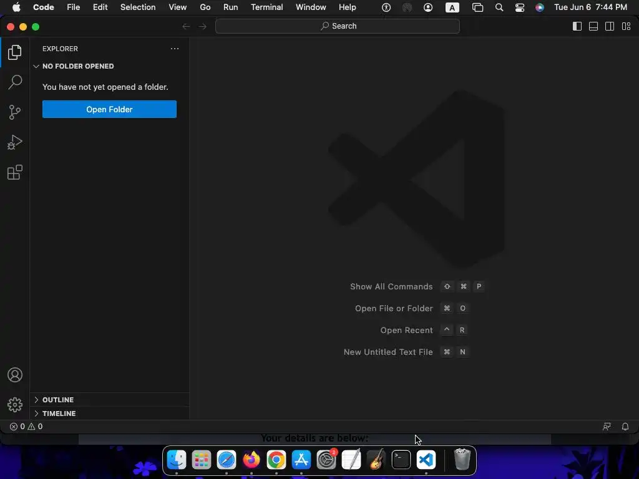Image resolution: width=639 pixels, height=479 pixels.
Task: Open System Settings from the Dock
Action: pyautogui.click(x=326, y=460)
